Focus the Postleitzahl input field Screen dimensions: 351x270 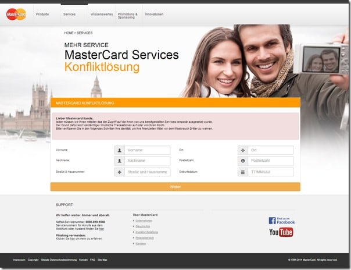[x=271, y=161]
